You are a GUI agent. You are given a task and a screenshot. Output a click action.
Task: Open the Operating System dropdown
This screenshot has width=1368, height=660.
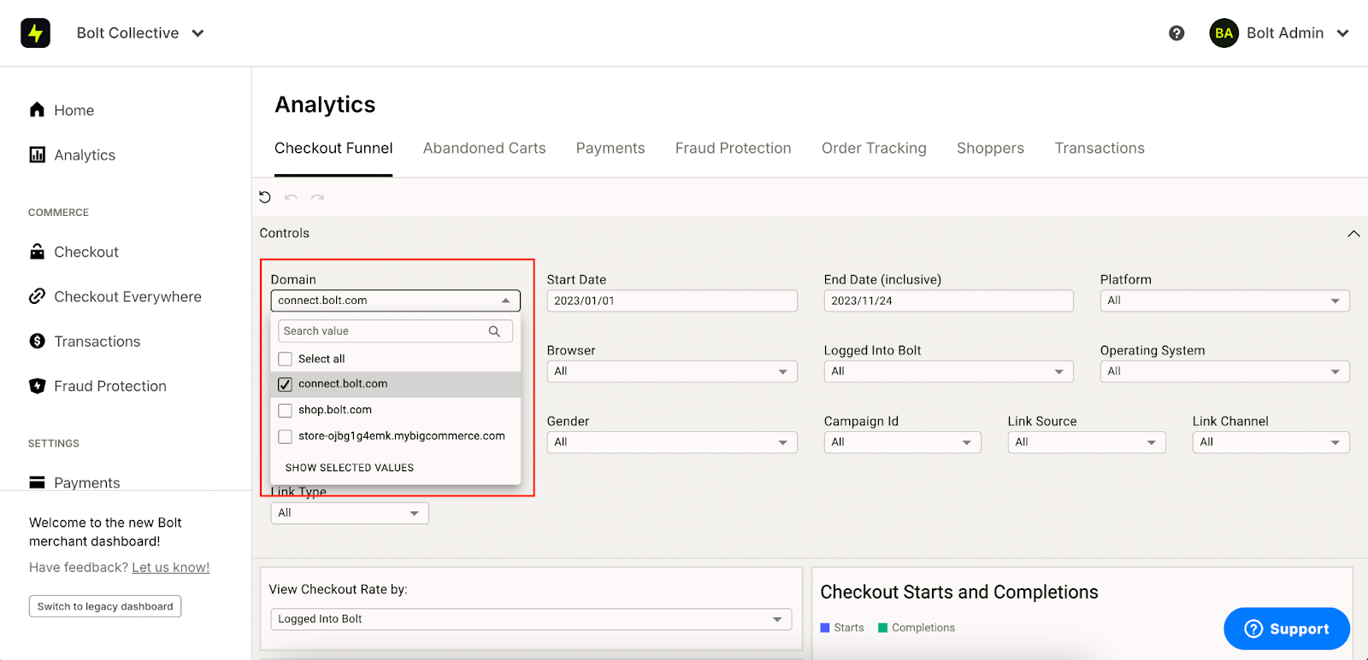pyautogui.click(x=1224, y=371)
